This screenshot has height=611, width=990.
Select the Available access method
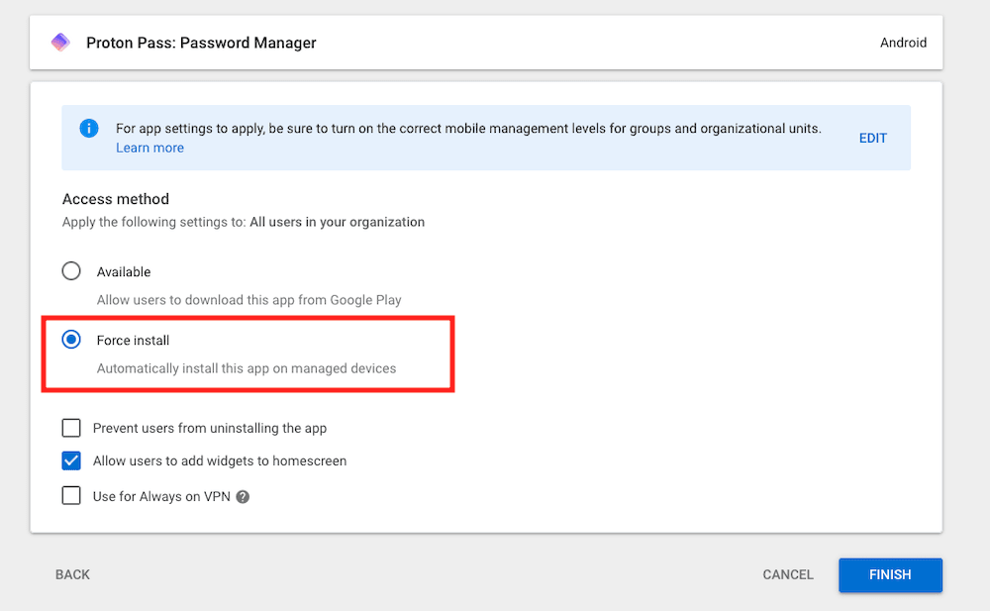70,270
